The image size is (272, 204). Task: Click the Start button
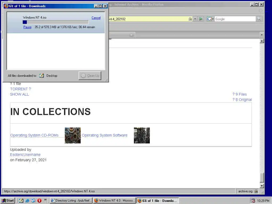pos(8,201)
